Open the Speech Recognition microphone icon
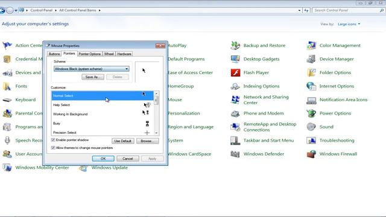386x217 pixels. pos(7,140)
